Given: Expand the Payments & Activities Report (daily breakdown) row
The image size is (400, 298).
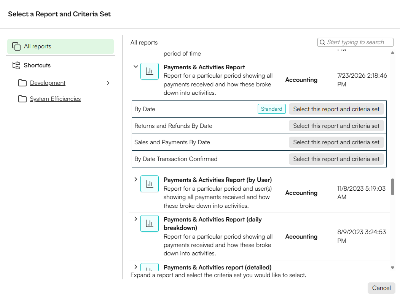Looking at the screenshot, I should (136, 219).
